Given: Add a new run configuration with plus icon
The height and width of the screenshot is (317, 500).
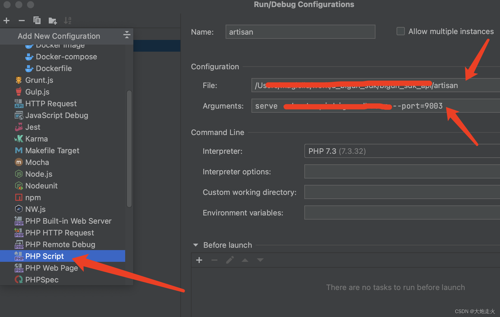Looking at the screenshot, I should (6, 20).
